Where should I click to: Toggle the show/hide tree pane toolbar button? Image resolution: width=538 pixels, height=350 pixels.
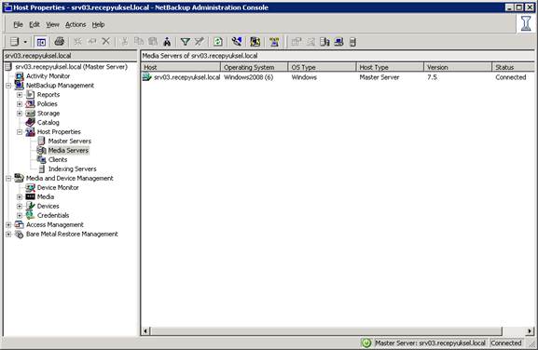pos(41,42)
